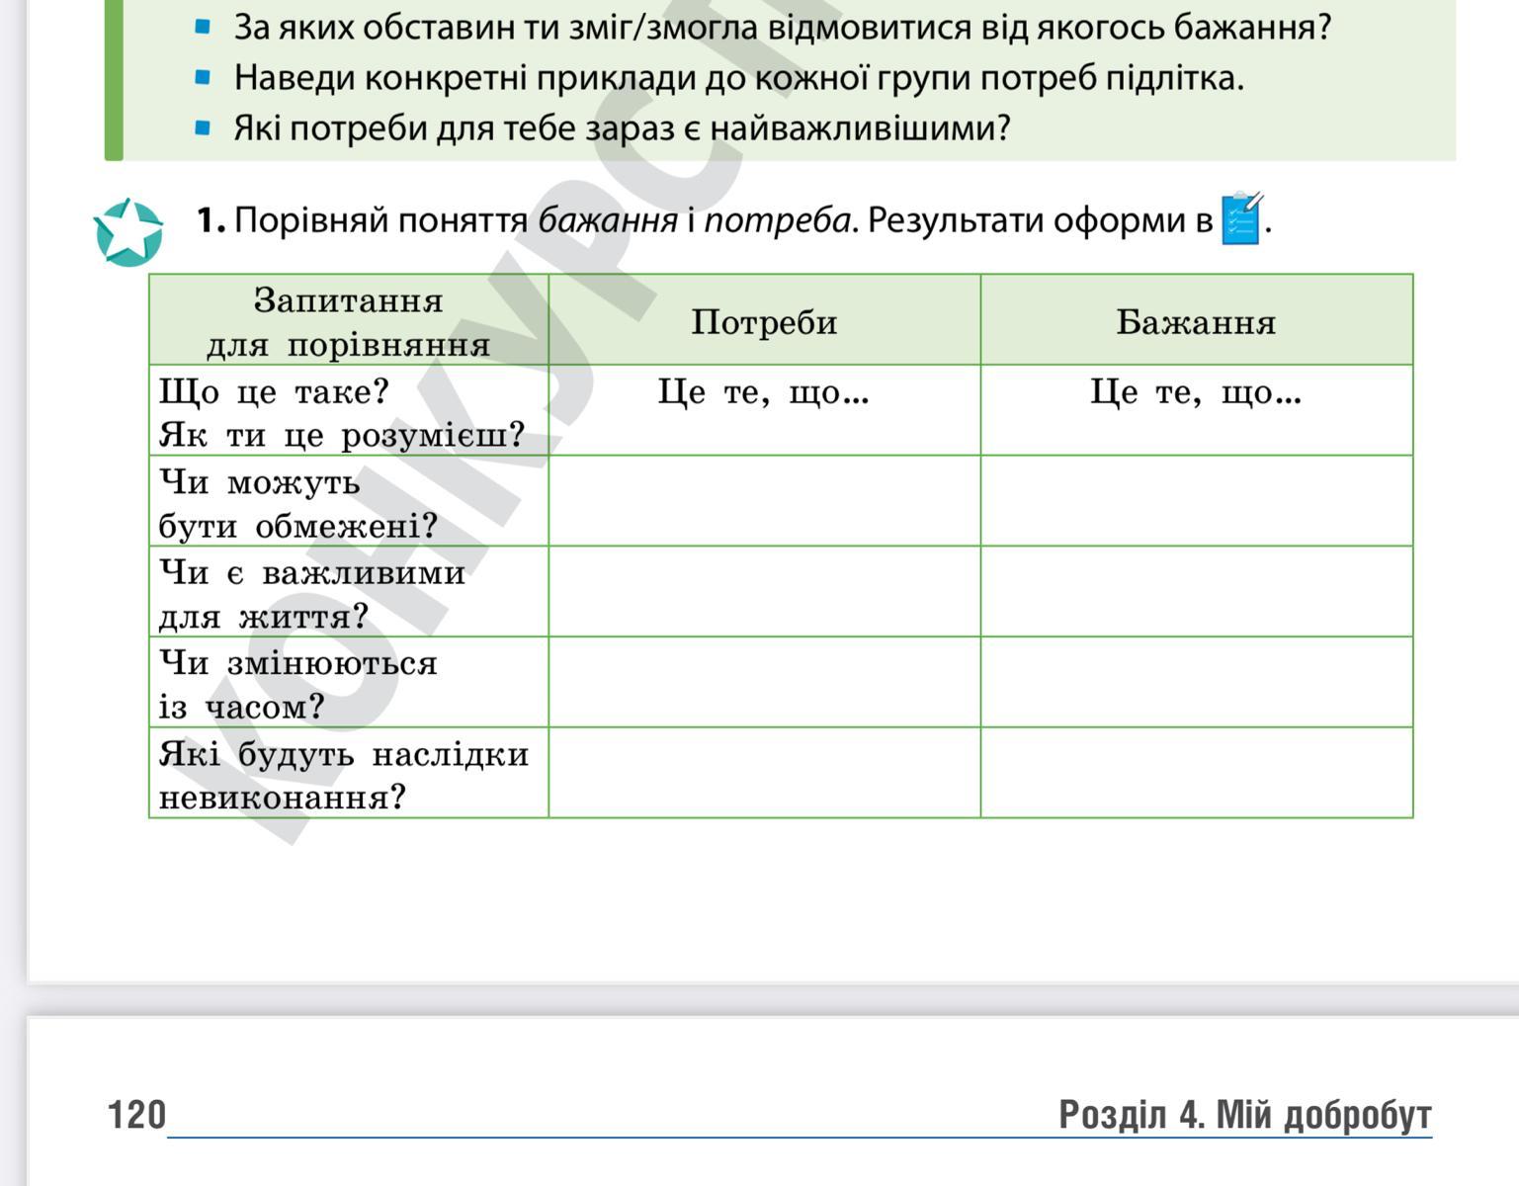Select the question 'Які потреби для тебе зараз є найважливішими?'

pos(623,127)
